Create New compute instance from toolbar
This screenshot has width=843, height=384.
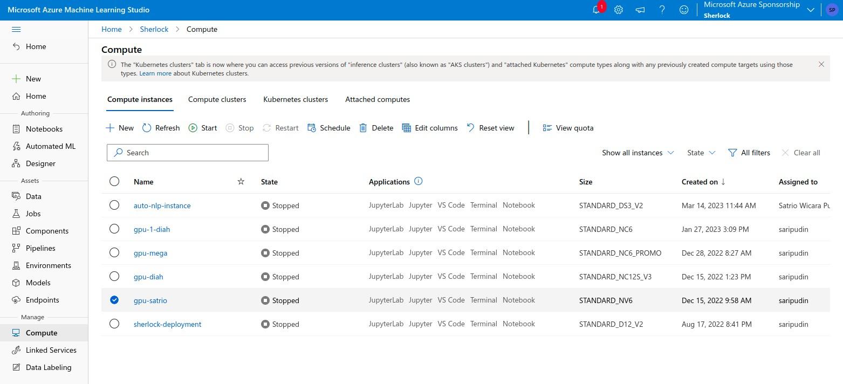point(120,128)
